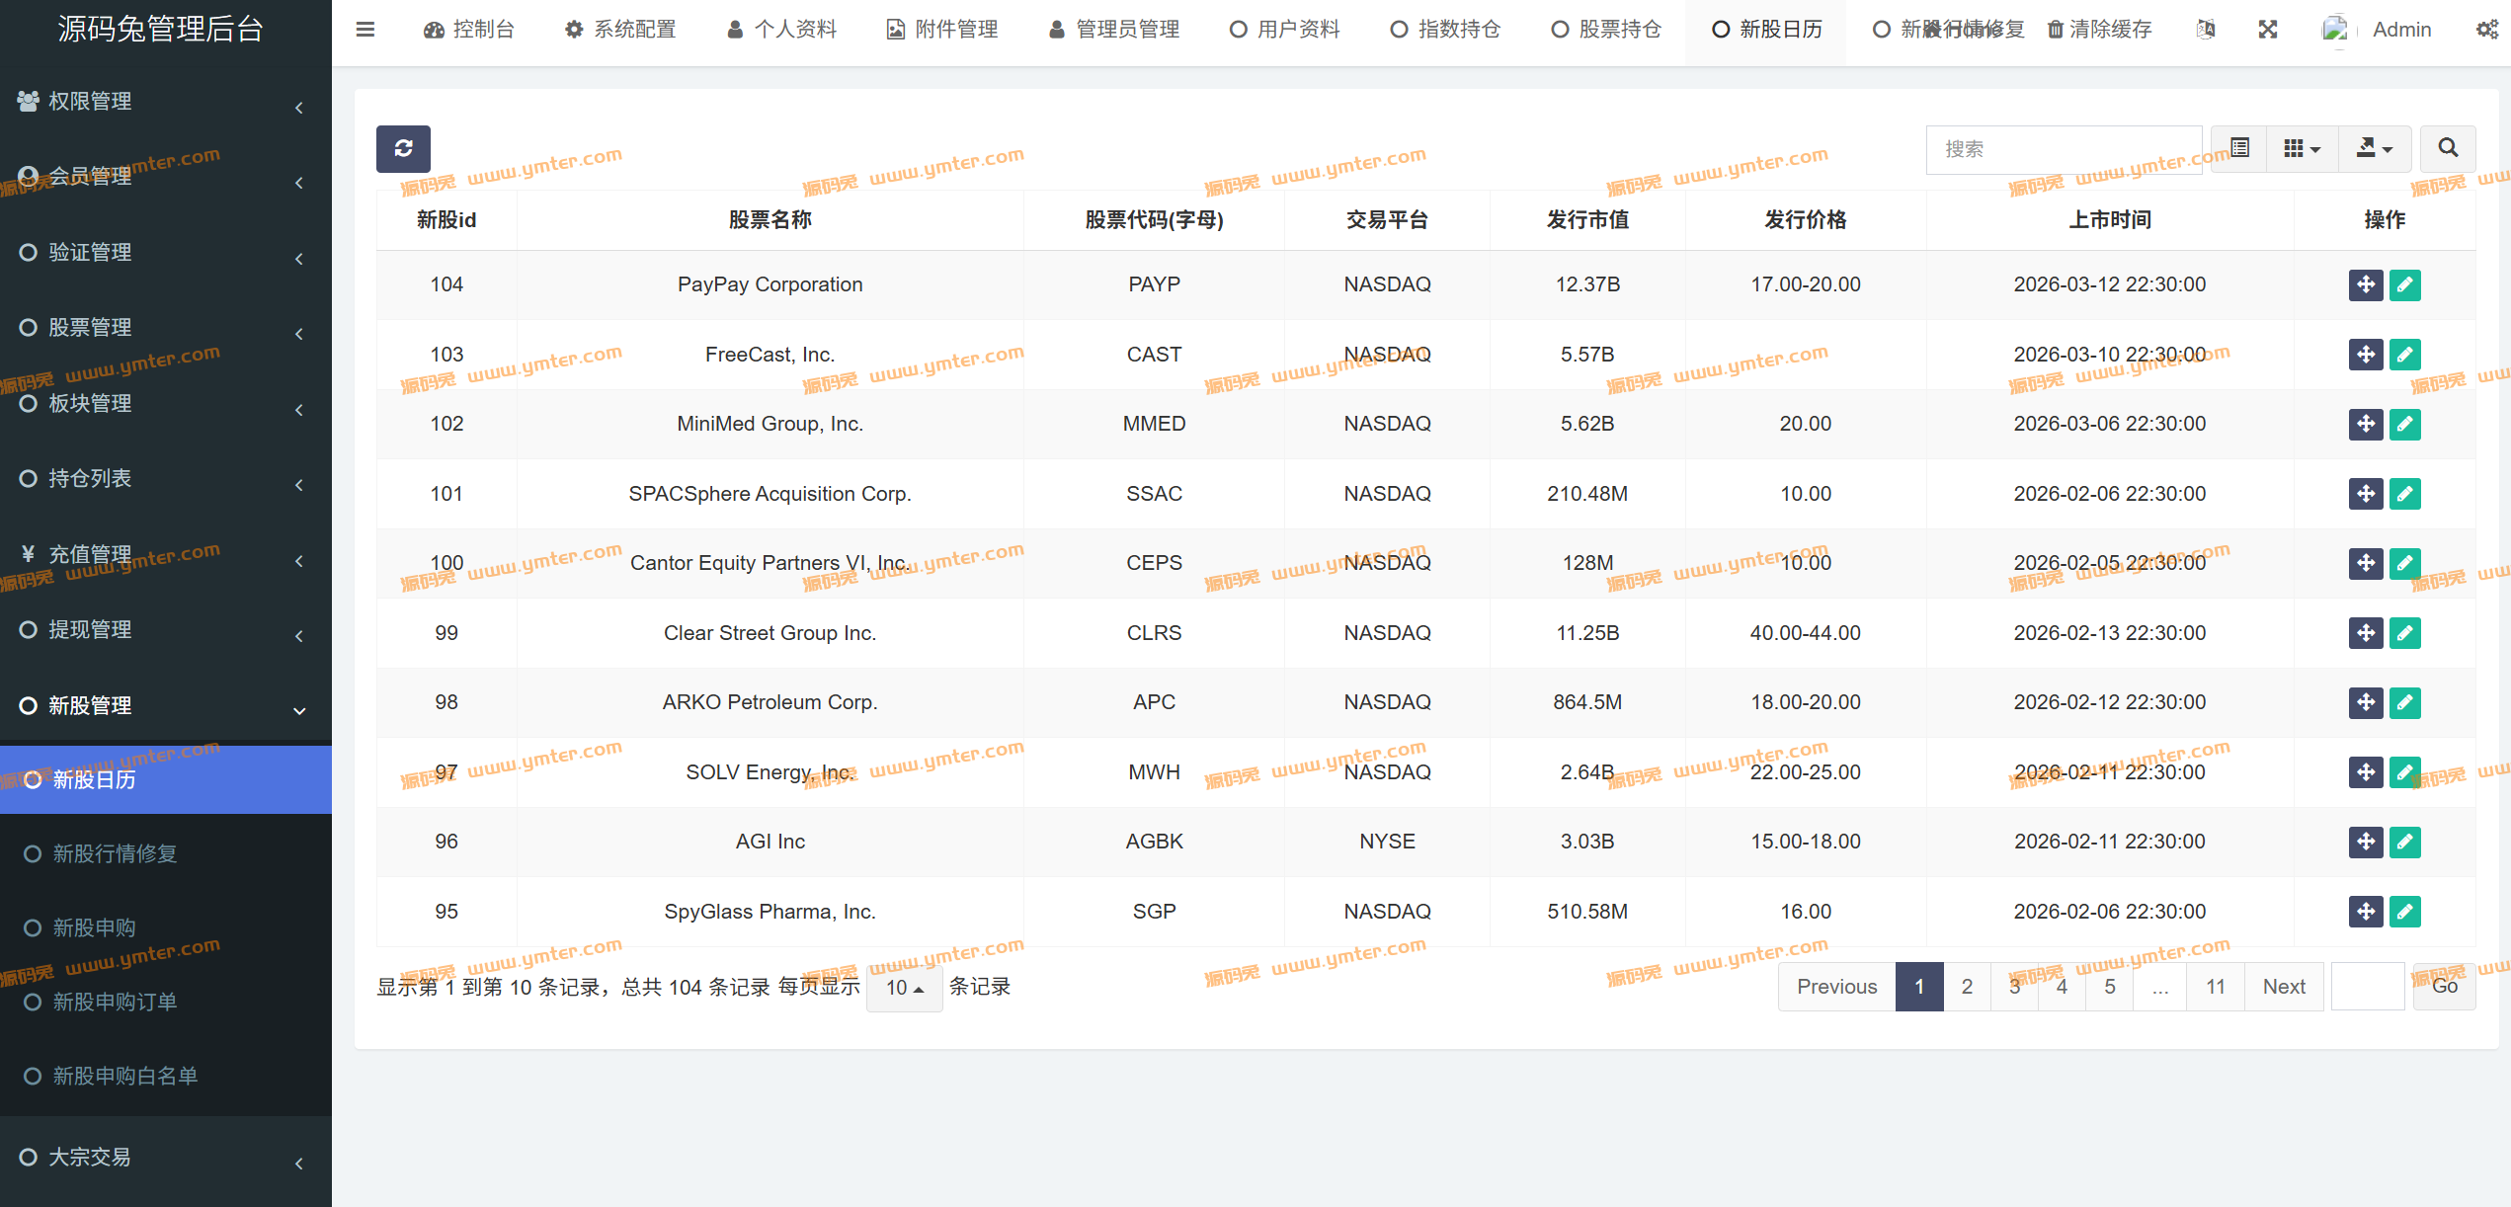Open the page size 10 dropdown
2511x1207 pixels.
[904, 988]
